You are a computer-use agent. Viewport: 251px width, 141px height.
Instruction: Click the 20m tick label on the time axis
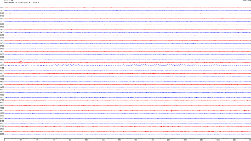(x=169, y=140)
